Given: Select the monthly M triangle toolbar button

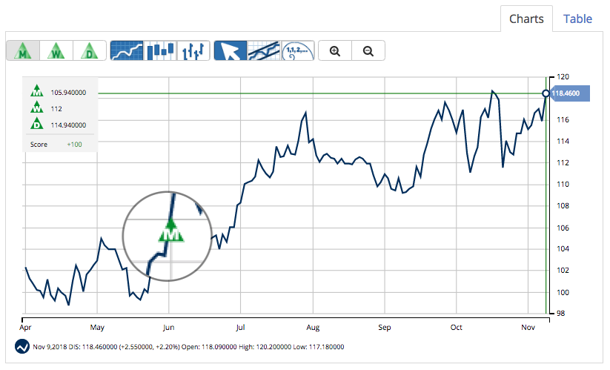Looking at the screenshot, I should (x=23, y=50).
